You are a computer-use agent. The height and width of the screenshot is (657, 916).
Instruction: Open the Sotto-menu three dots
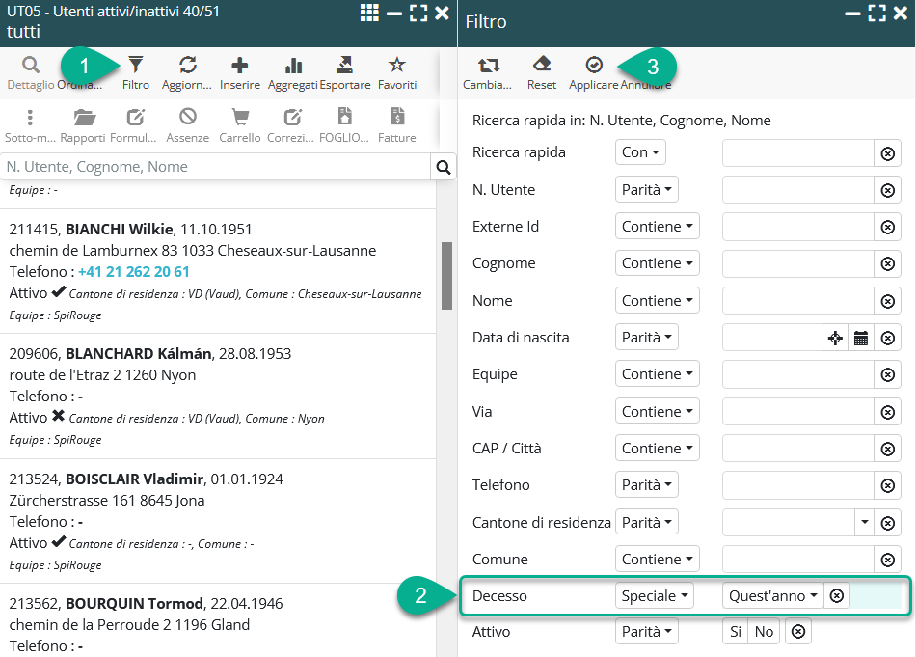click(30, 118)
